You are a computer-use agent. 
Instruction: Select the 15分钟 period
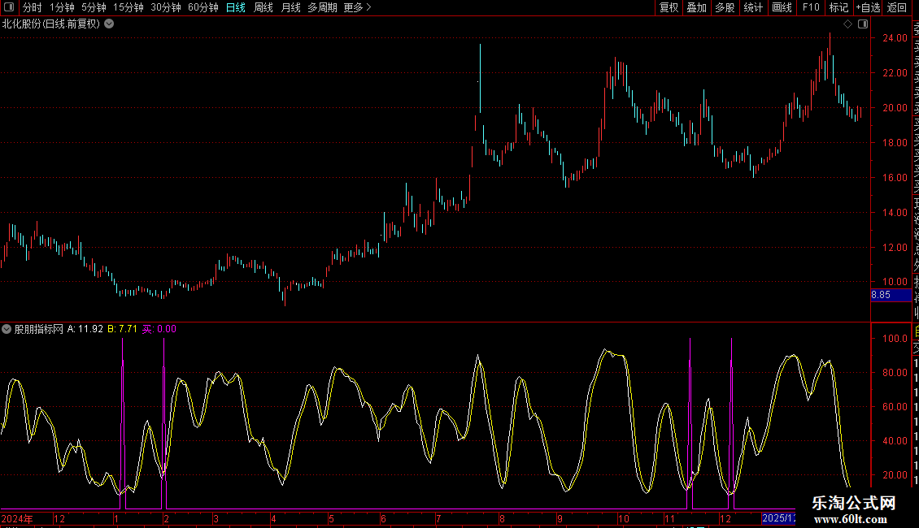pos(128,7)
